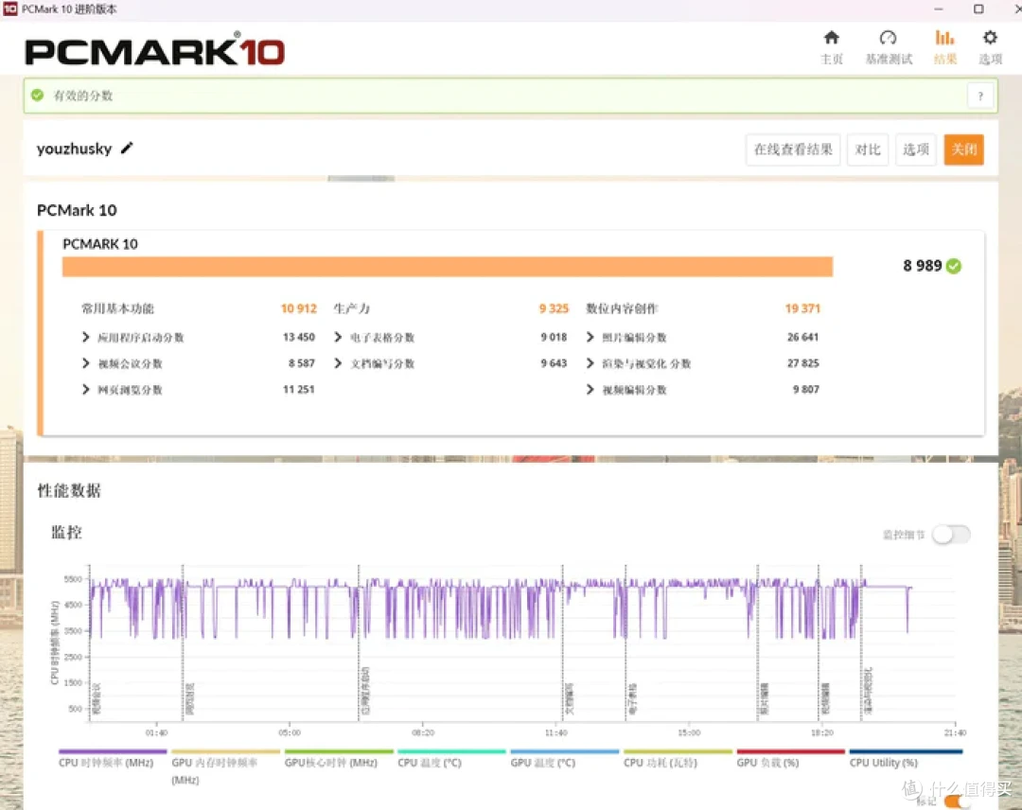The image size is (1022, 810).
Task: Expand Writing score (文档编写分数) row
Action: pyautogui.click(x=338, y=363)
